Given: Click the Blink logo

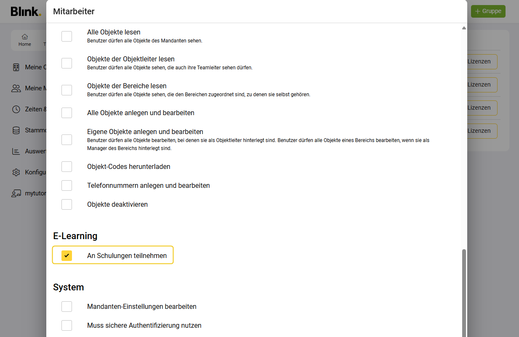Looking at the screenshot, I should click(26, 12).
